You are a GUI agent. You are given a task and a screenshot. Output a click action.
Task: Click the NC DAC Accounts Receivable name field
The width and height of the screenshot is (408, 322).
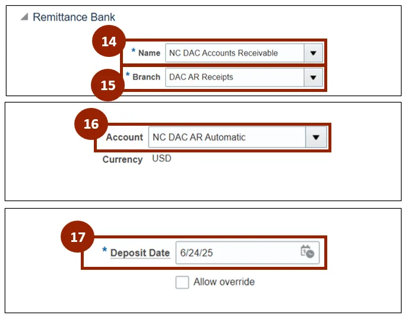(233, 53)
